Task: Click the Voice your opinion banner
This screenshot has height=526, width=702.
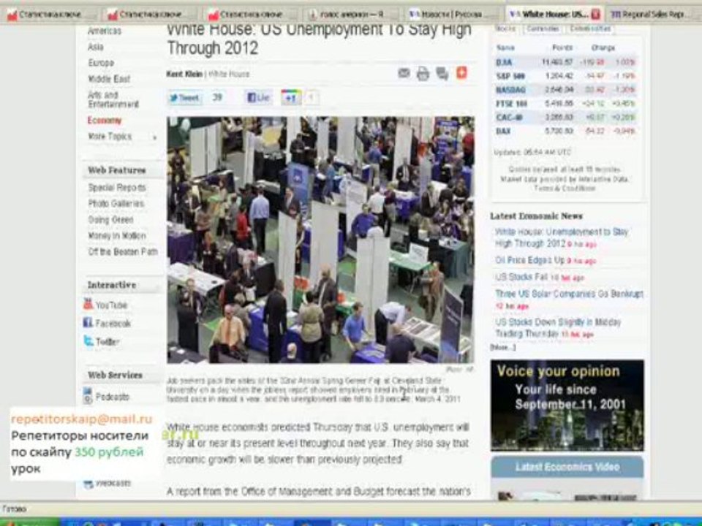Action: pos(567,405)
